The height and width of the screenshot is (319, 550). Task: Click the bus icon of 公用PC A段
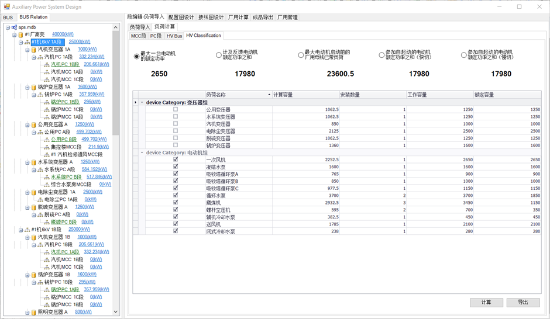[40, 132]
